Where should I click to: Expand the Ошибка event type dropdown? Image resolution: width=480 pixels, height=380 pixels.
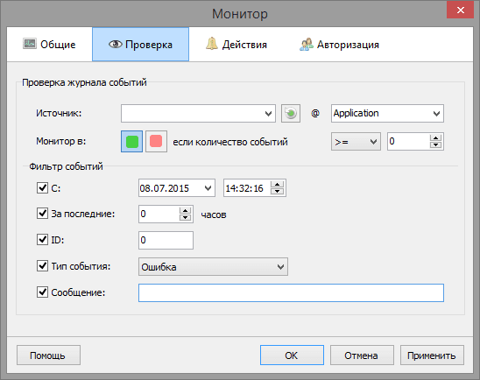[213, 267]
